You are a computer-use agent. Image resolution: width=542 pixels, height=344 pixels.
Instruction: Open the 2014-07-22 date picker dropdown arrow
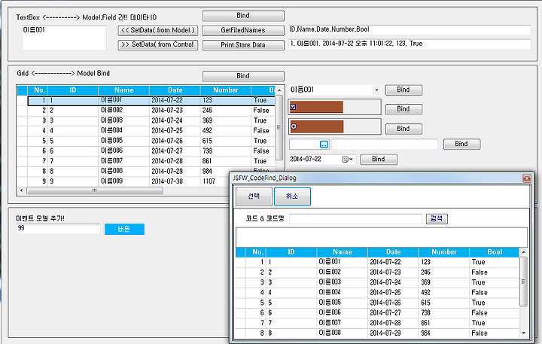(x=351, y=160)
